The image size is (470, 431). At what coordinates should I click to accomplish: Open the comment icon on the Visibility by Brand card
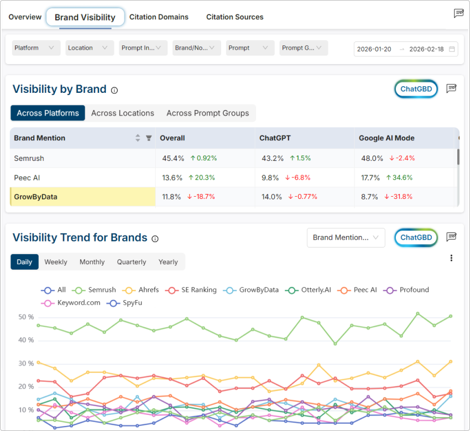pyautogui.click(x=452, y=88)
